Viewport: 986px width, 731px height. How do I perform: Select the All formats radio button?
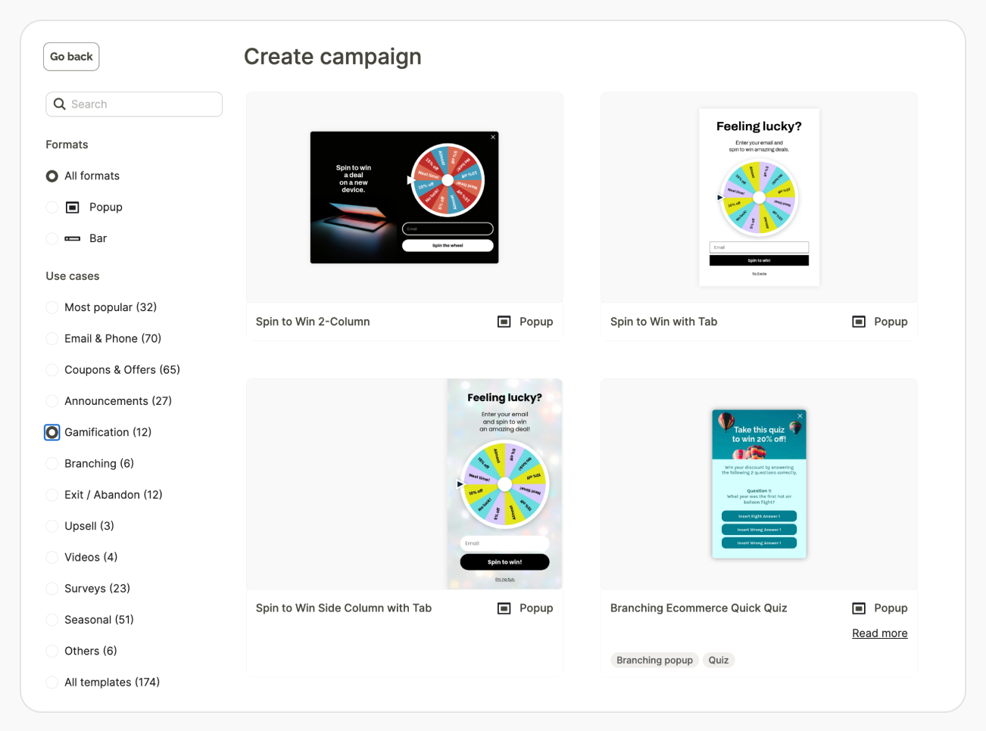click(52, 176)
